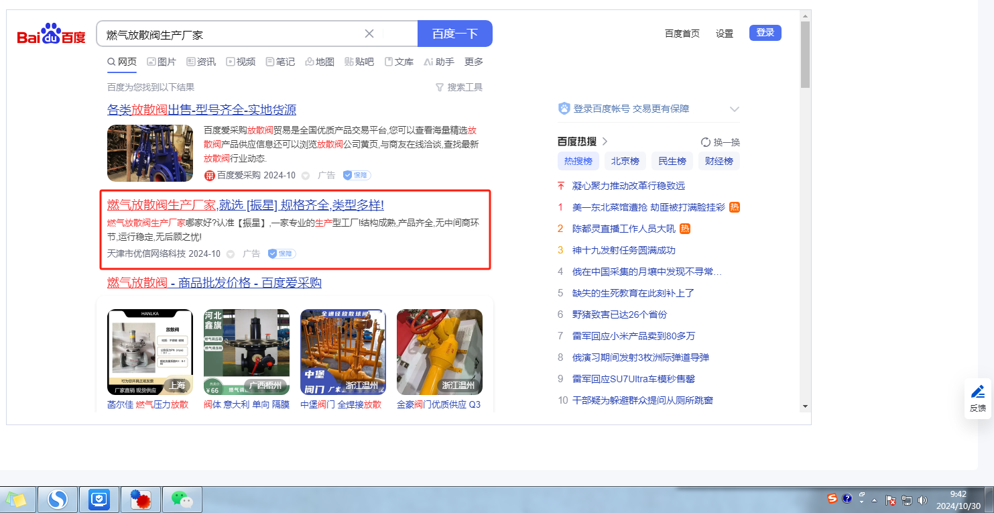
Task: Open the dropdown arrow beside 百度爱采购 2024-10
Action: [x=306, y=176]
